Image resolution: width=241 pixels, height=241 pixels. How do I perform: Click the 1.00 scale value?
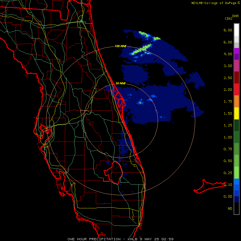(228, 137)
